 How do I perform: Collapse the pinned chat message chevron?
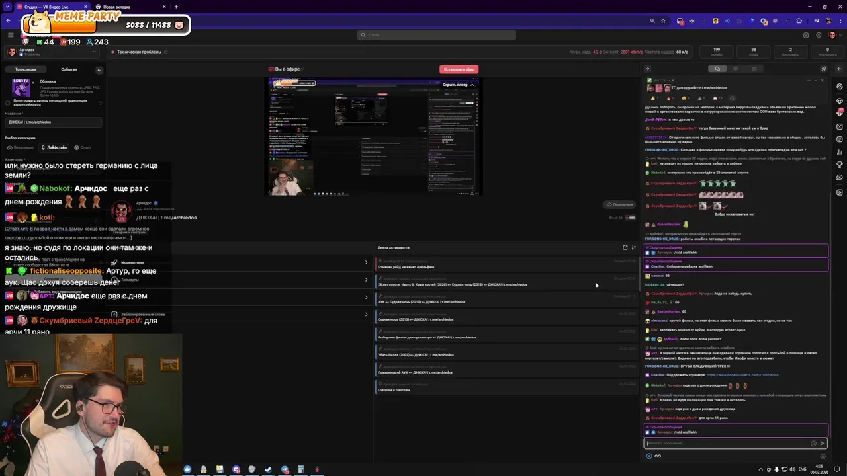(815, 80)
